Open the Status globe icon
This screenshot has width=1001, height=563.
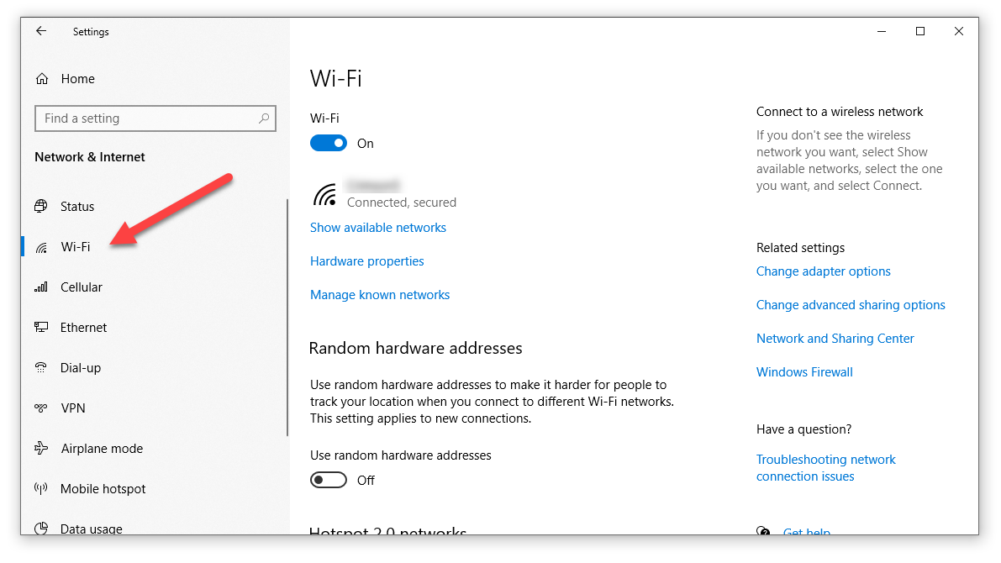(41, 207)
